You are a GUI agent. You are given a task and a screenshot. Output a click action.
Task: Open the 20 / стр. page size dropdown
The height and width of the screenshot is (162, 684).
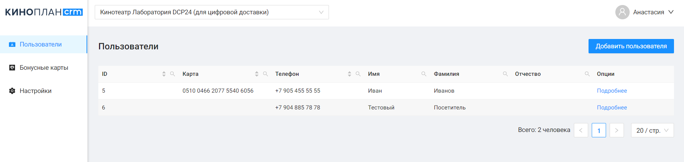[652, 130]
